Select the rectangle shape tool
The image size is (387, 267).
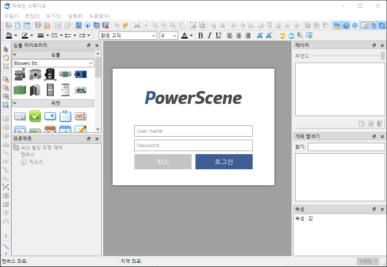[6, 118]
